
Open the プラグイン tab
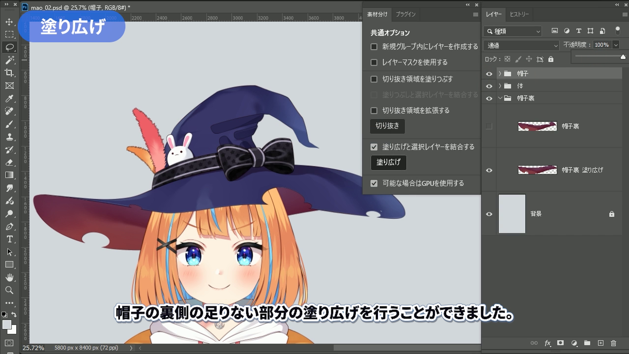405,14
